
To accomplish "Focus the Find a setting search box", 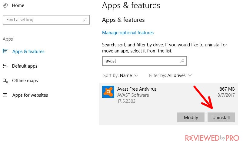I will click(46, 20).
